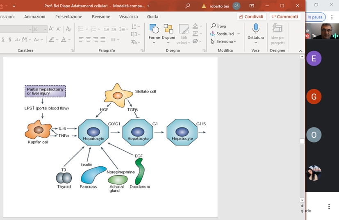Open meeting panel three-dot options
The height and width of the screenshot is (220, 339).
(329, 207)
